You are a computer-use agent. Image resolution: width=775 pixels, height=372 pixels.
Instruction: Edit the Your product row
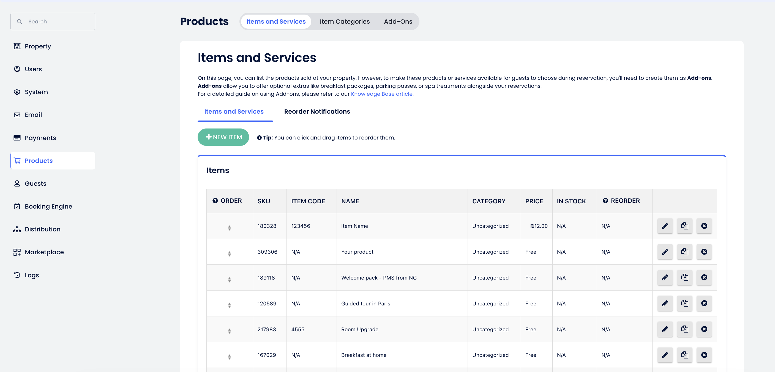665,252
